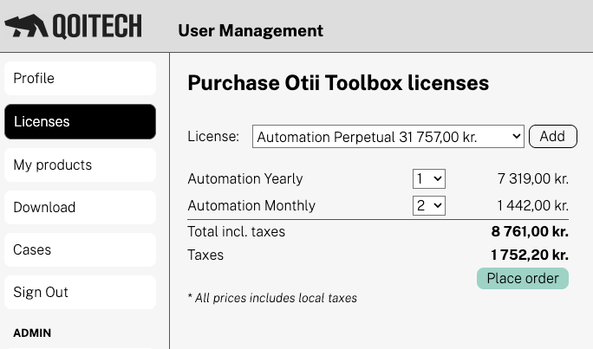Open the Profile page
This screenshot has height=349, width=593.
click(80, 78)
